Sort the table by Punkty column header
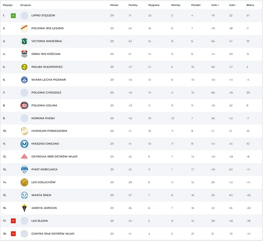The height and width of the screenshot is (241, 263). [133, 5]
